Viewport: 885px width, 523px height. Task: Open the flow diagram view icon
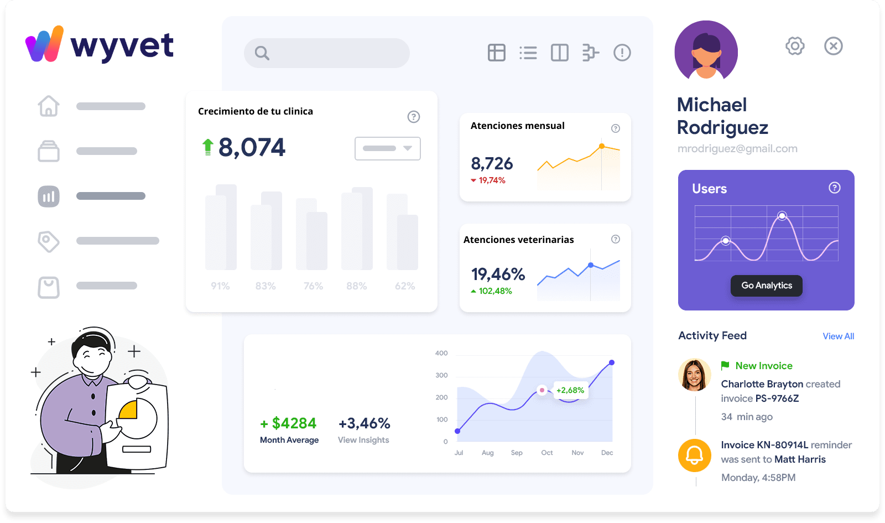pyautogui.click(x=591, y=53)
